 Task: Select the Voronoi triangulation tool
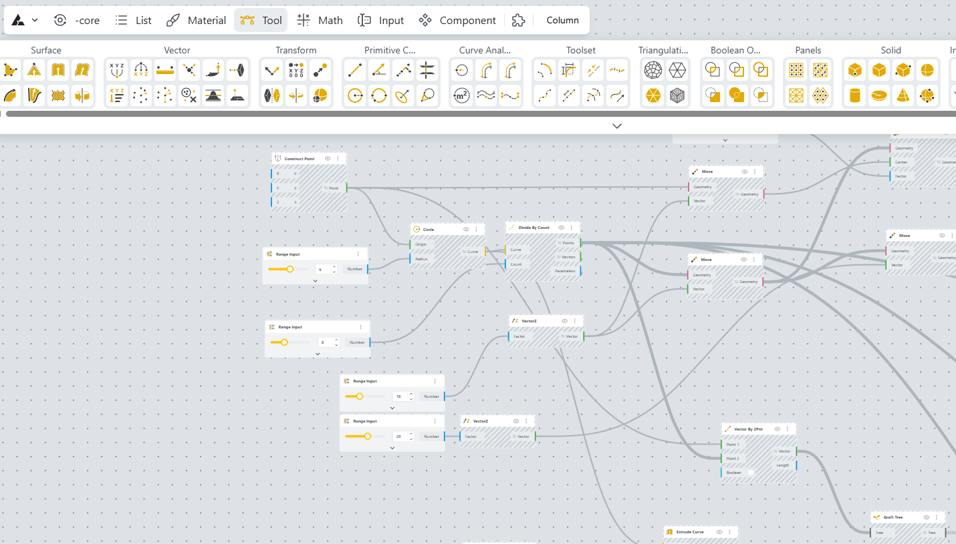(653, 70)
